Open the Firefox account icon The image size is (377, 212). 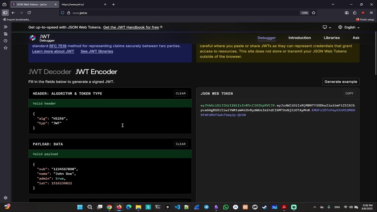(x=347, y=13)
